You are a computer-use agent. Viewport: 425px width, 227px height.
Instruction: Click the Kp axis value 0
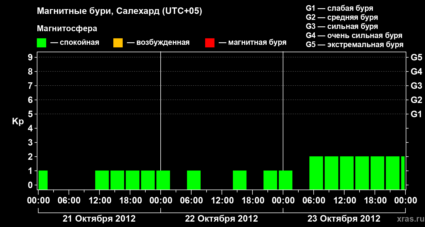31,185
